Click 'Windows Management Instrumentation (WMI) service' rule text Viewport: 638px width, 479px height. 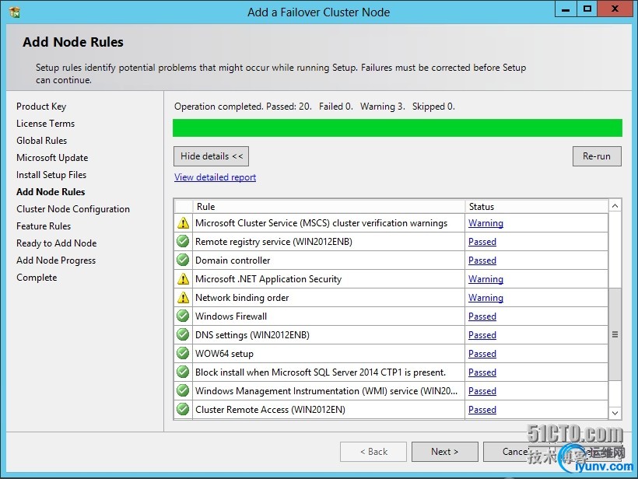pyautogui.click(x=326, y=391)
